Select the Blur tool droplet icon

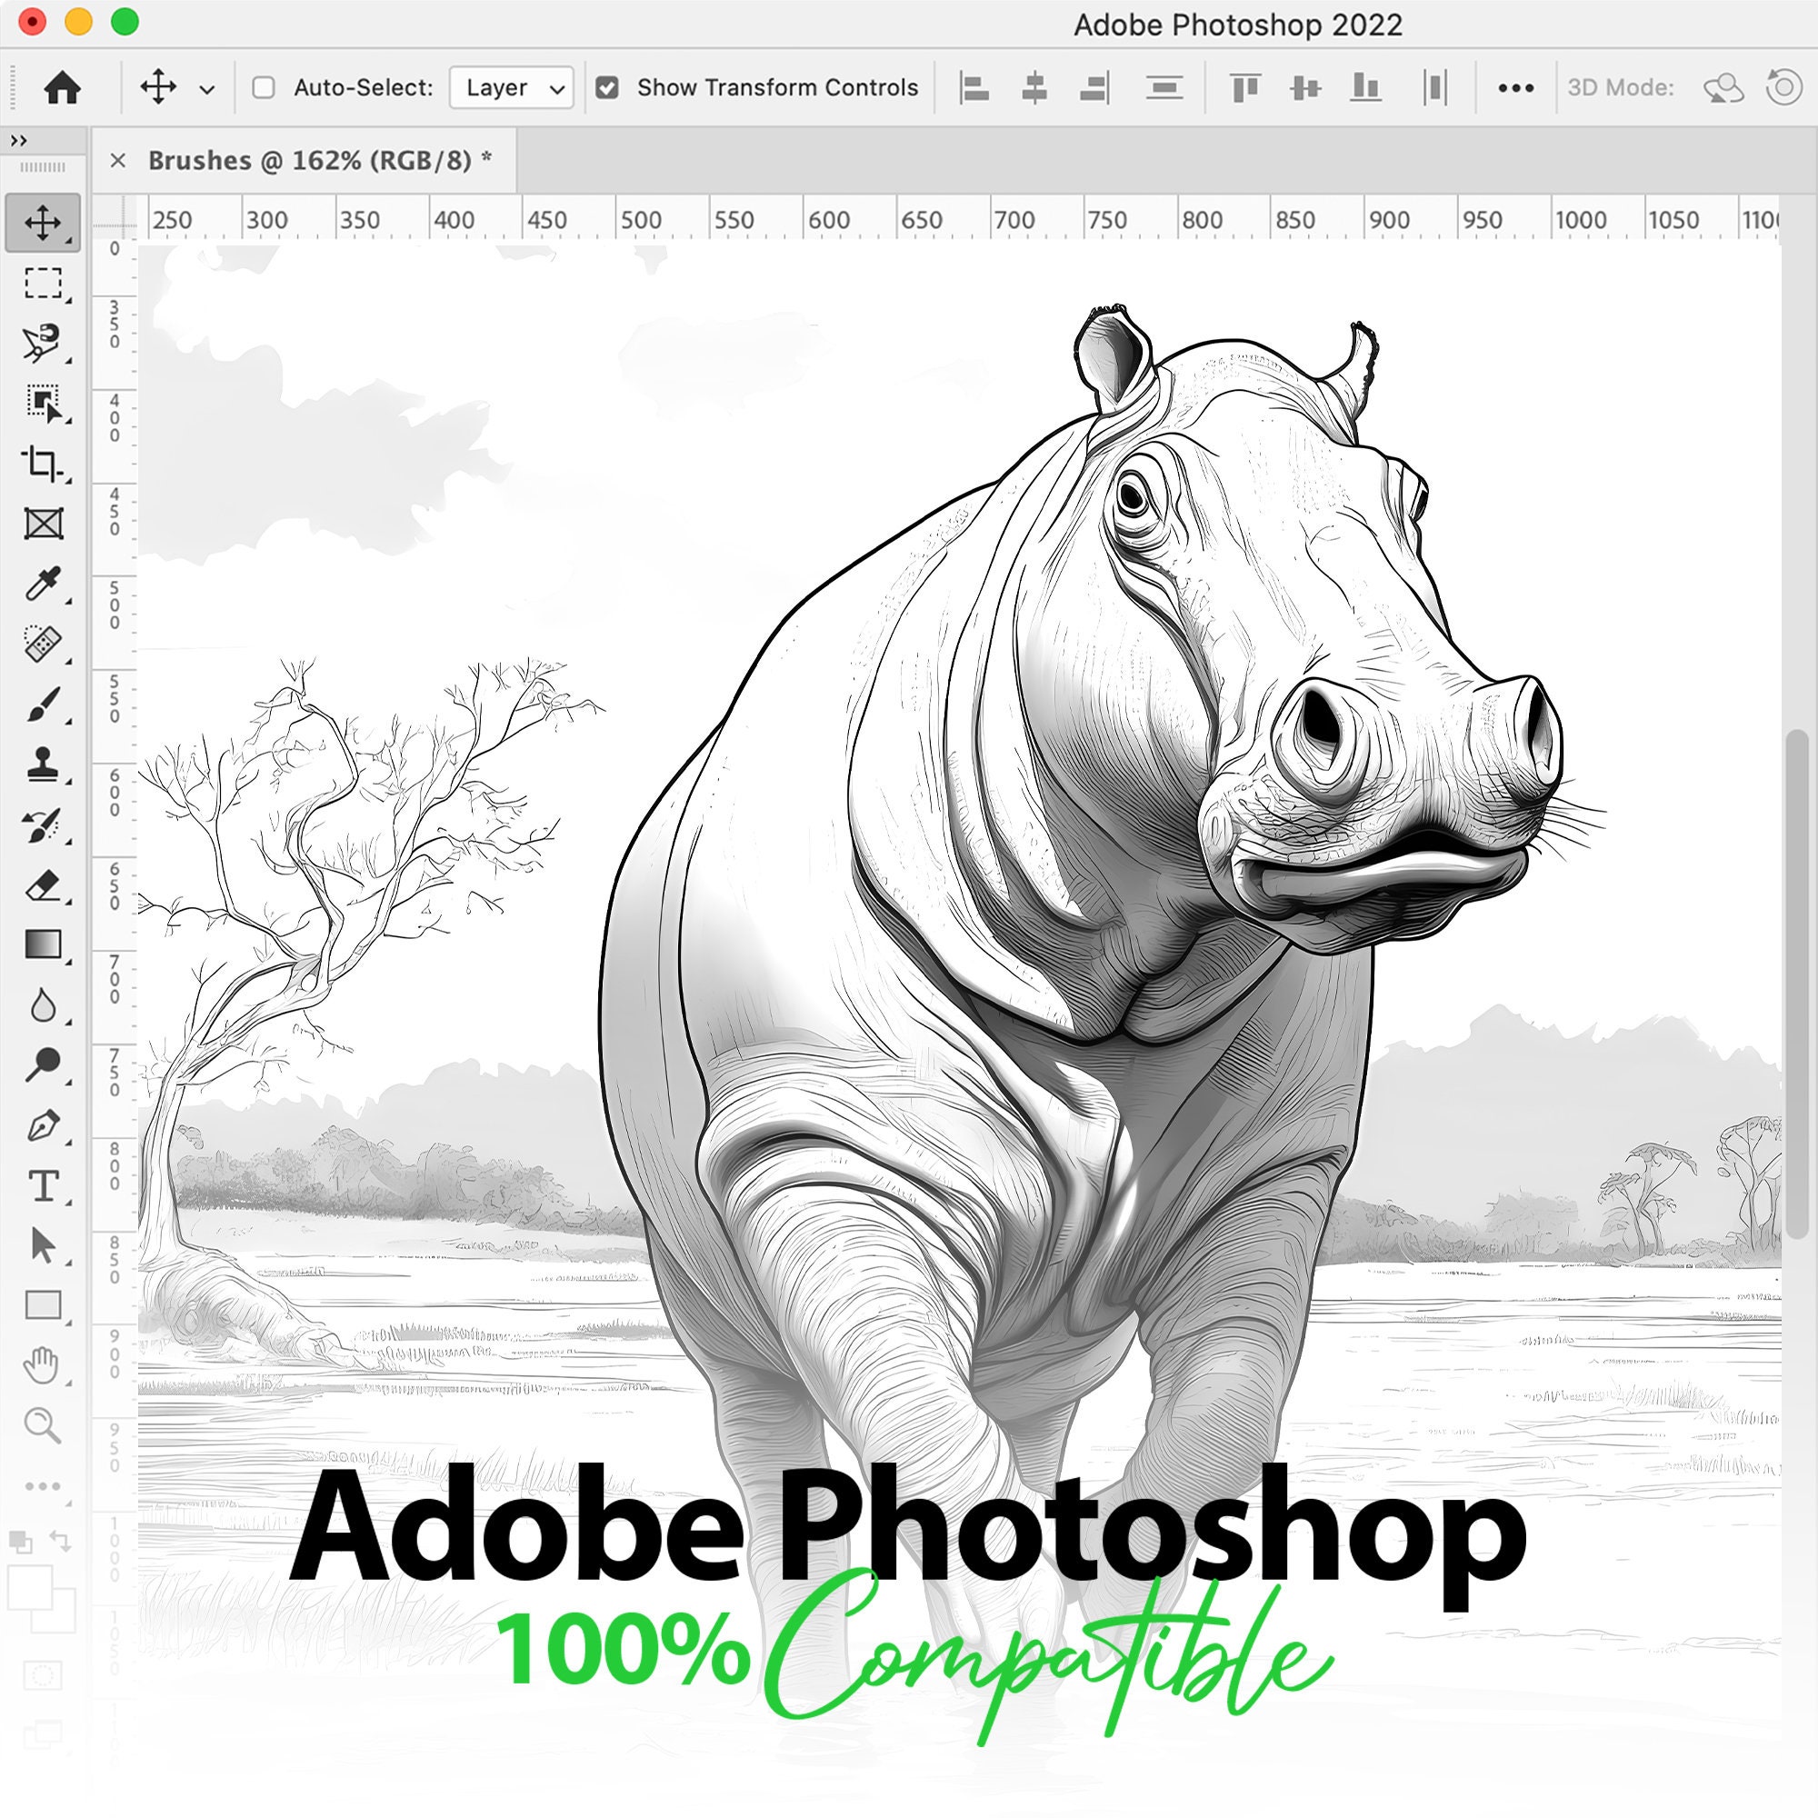tap(43, 1005)
